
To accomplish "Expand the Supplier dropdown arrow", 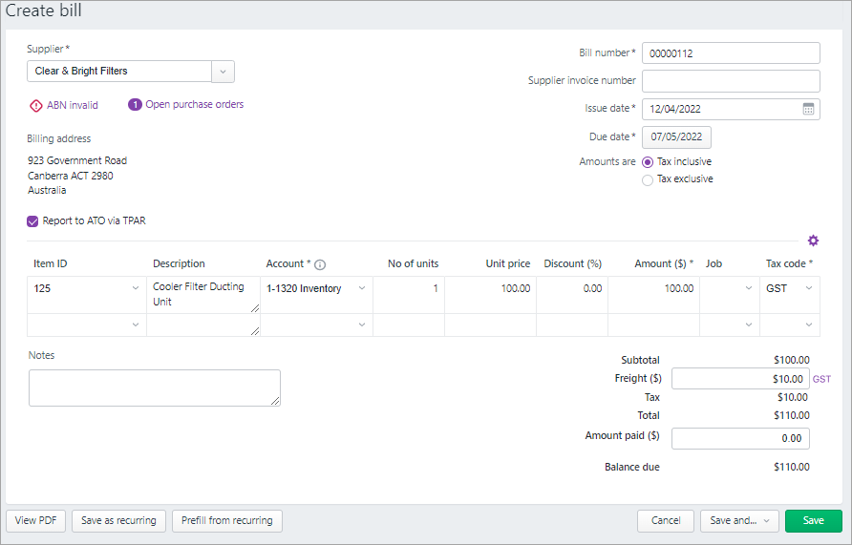I will (223, 72).
